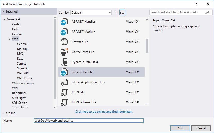Viewport: 214px width, 133px height.
Task: Expand the Online section
Action: point(3,113)
